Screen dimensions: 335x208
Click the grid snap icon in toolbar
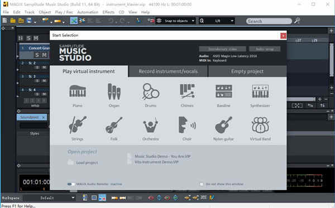(x=159, y=21)
